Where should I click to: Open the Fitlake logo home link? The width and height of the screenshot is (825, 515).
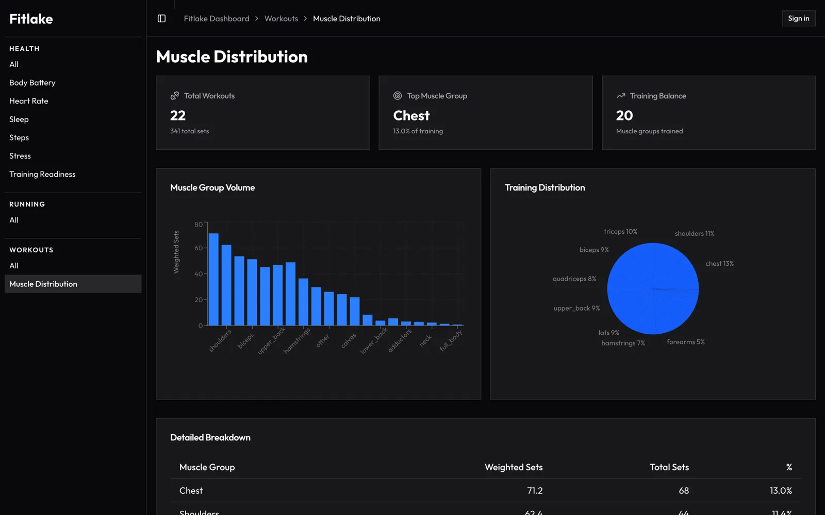coord(31,19)
